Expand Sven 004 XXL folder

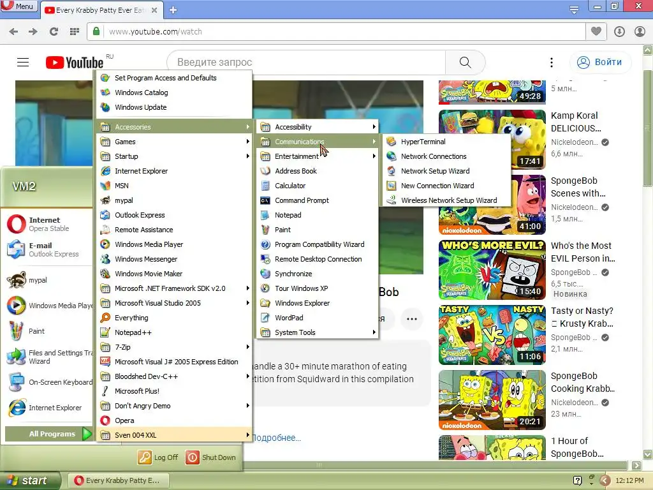(174, 435)
